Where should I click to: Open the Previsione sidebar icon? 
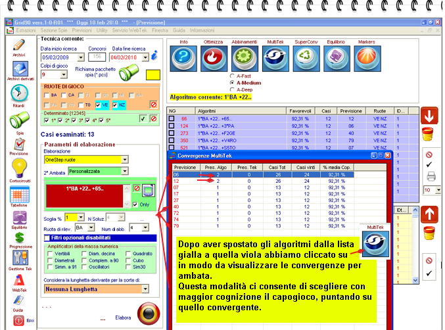(19, 145)
